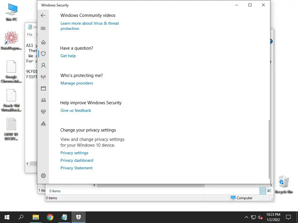
Task: Open the Windows Start menu
Action: [x=7, y=217]
